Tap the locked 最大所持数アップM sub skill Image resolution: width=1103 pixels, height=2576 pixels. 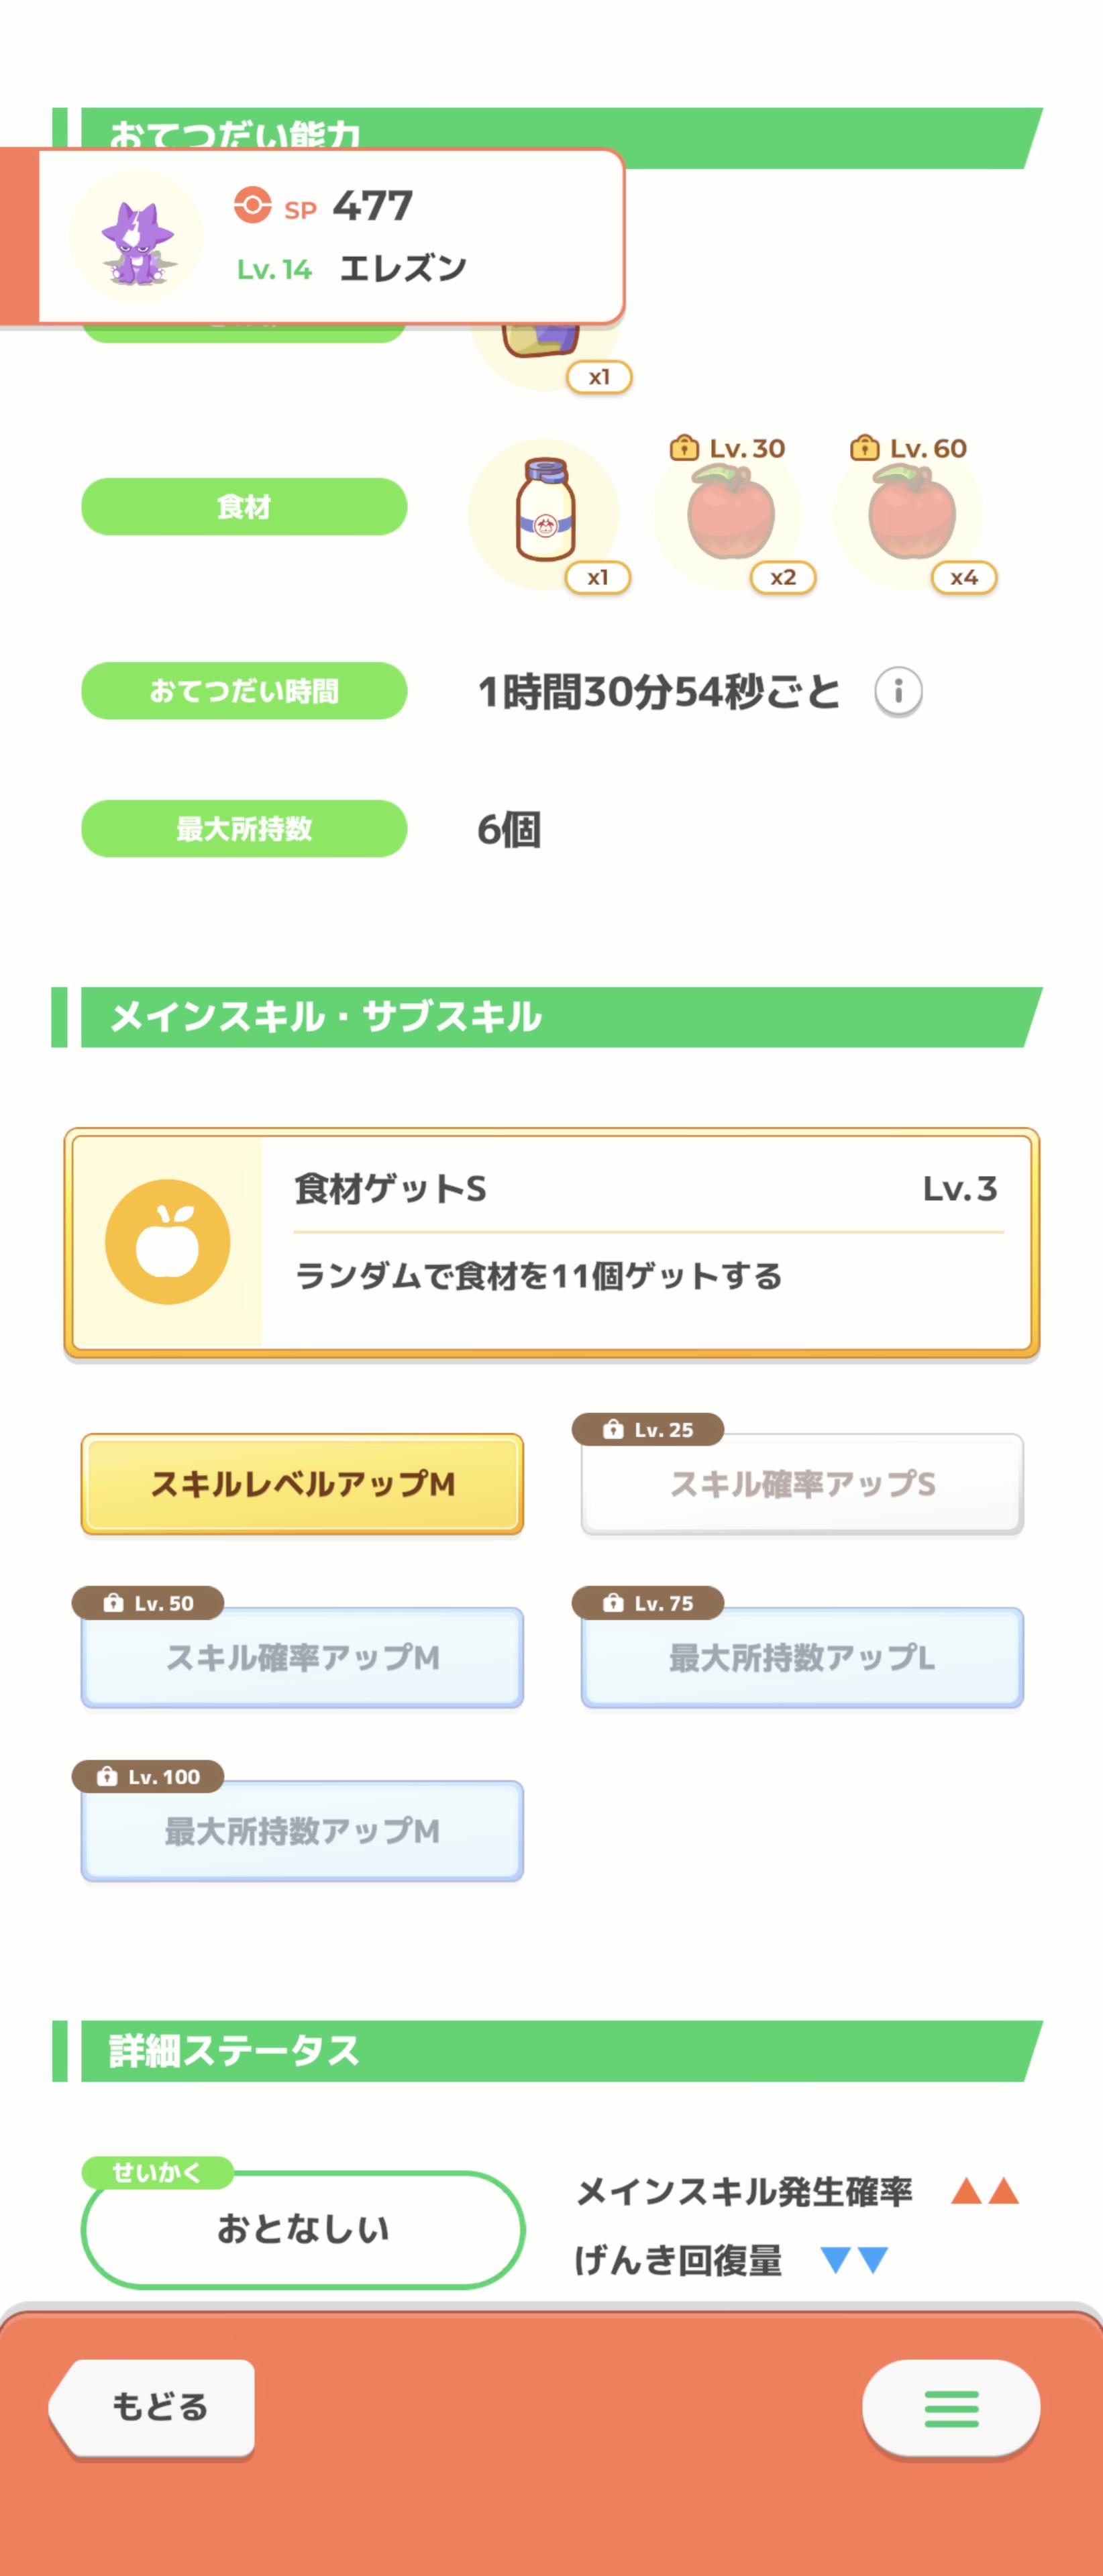302,1830
